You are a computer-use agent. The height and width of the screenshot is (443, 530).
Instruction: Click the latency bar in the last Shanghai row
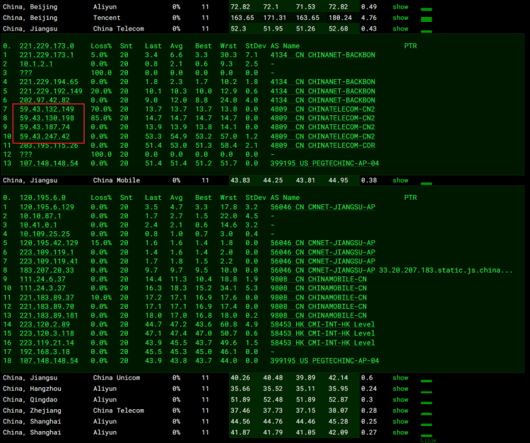click(426, 435)
